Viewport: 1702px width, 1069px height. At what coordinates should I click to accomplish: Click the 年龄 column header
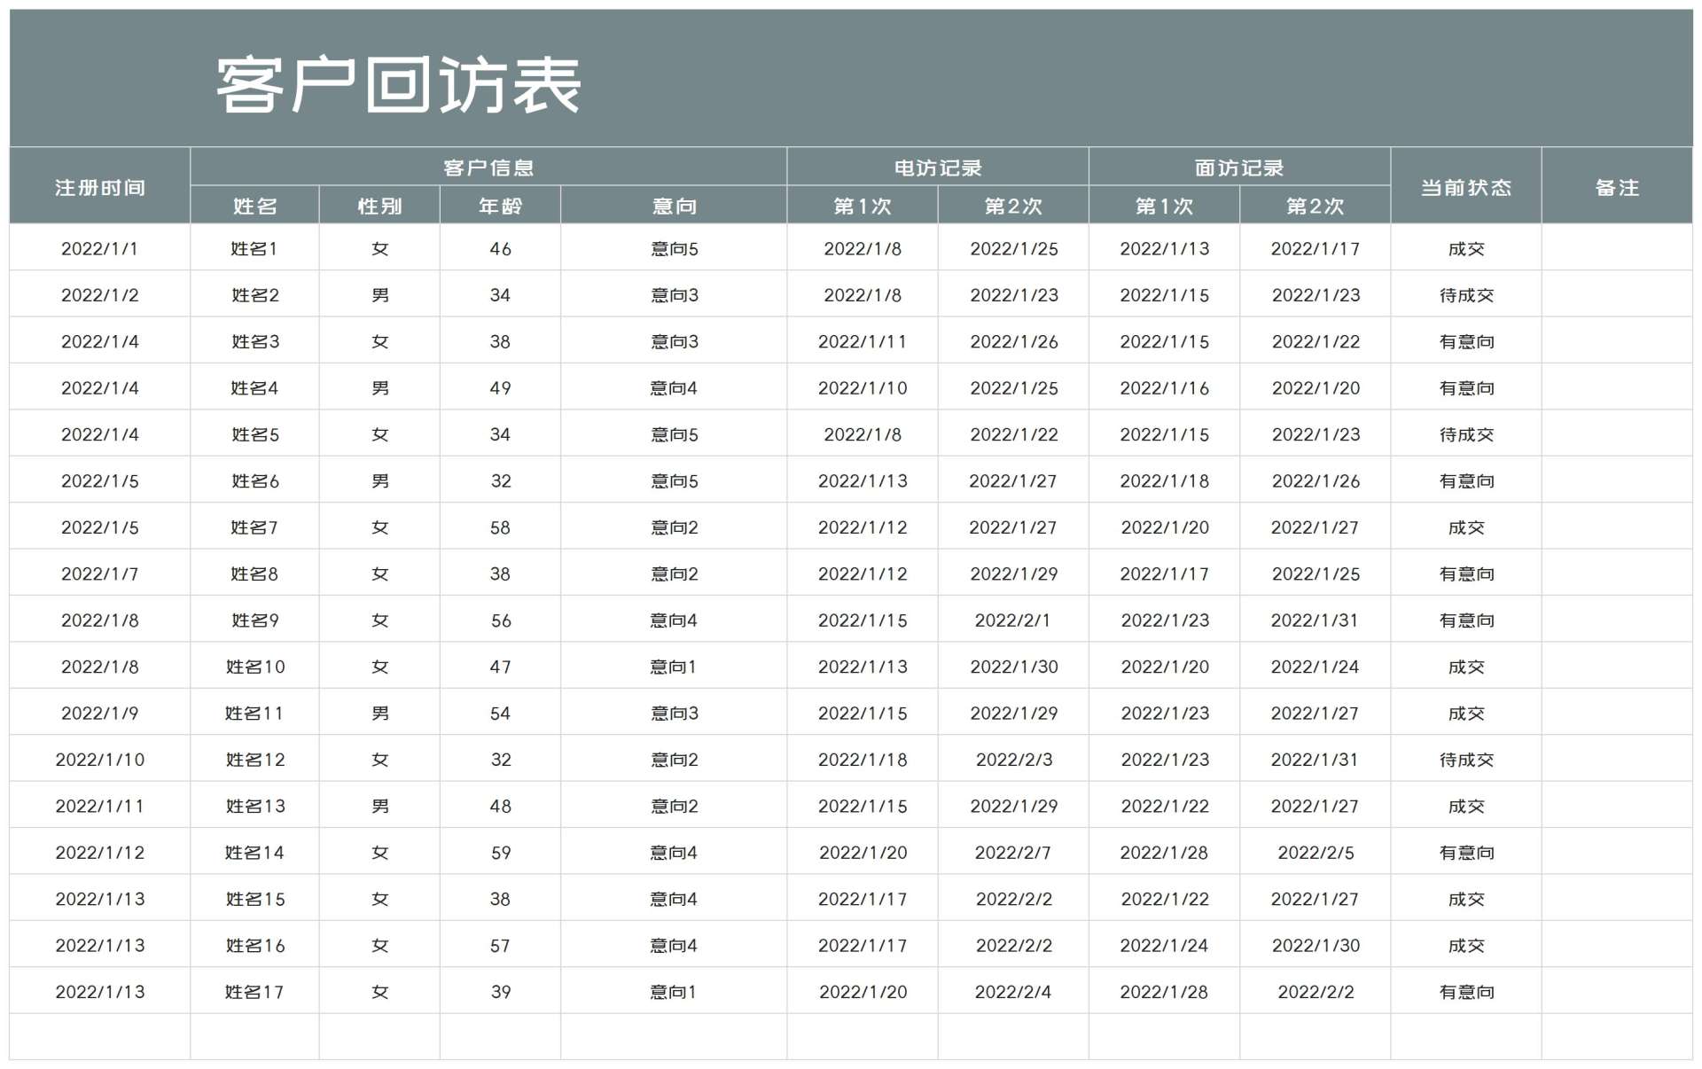pos(501,207)
